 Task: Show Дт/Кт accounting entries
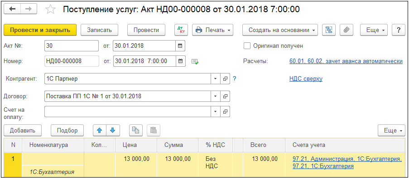pos(181,30)
